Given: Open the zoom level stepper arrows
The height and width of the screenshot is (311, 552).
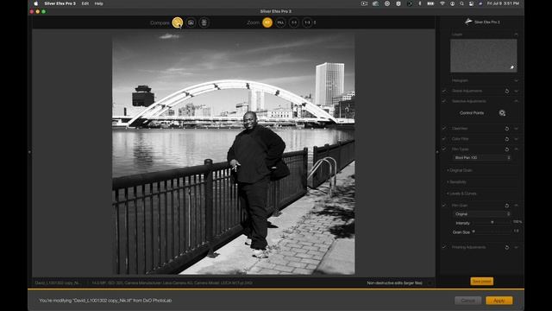Looking at the screenshot, I should click(315, 22).
